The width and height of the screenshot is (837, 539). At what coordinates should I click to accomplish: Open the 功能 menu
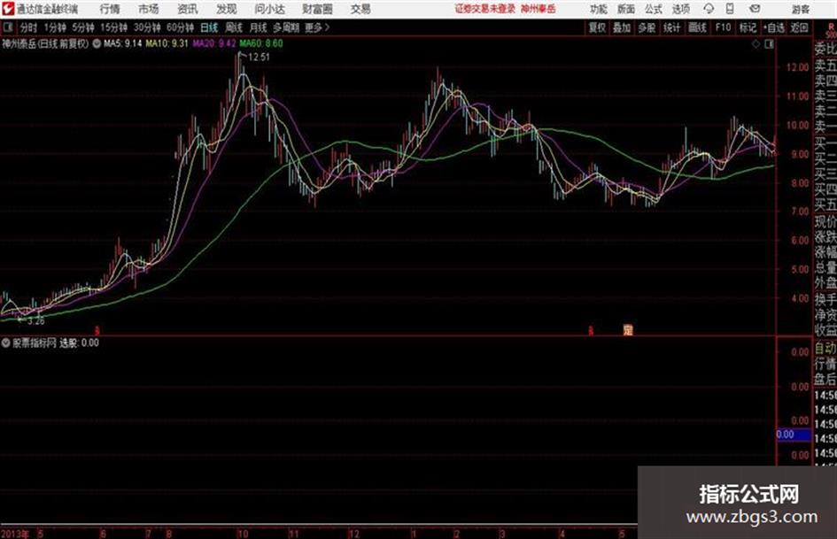(x=599, y=9)
